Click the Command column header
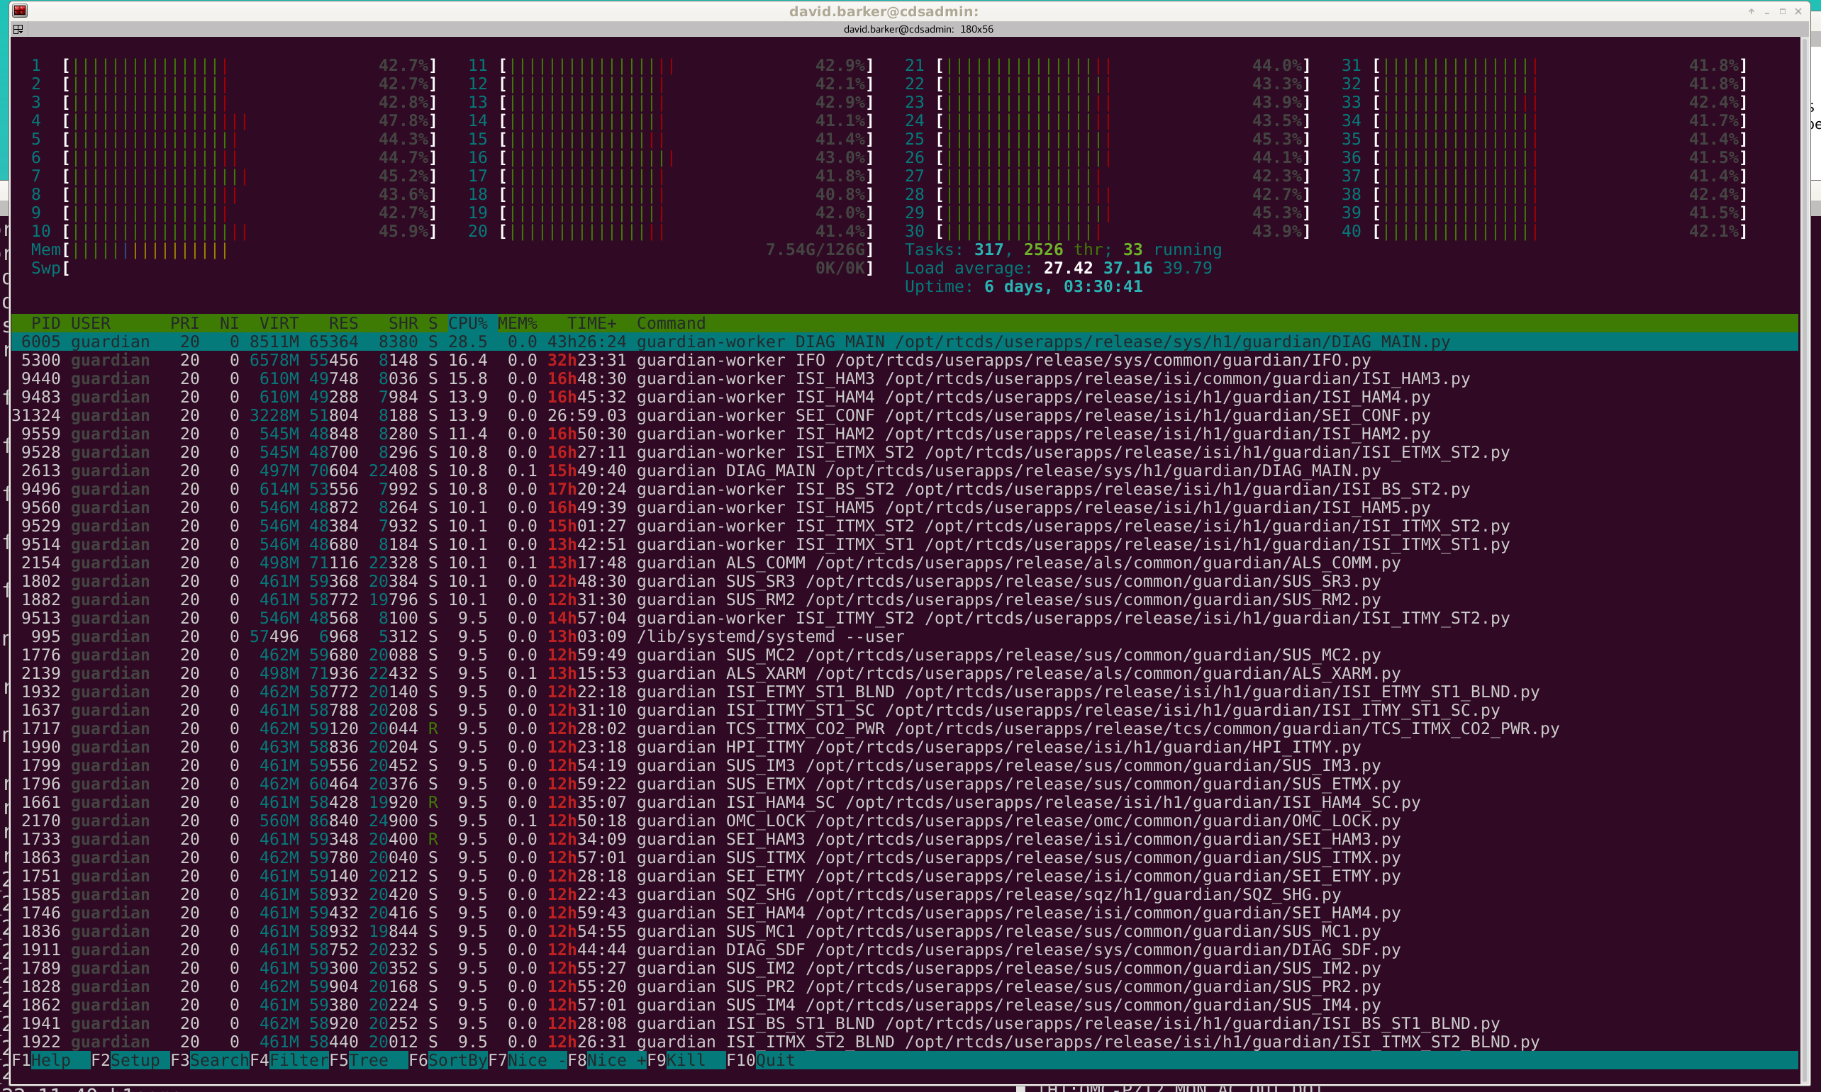The image size is (1821, 1092). (x=671, y=323)
